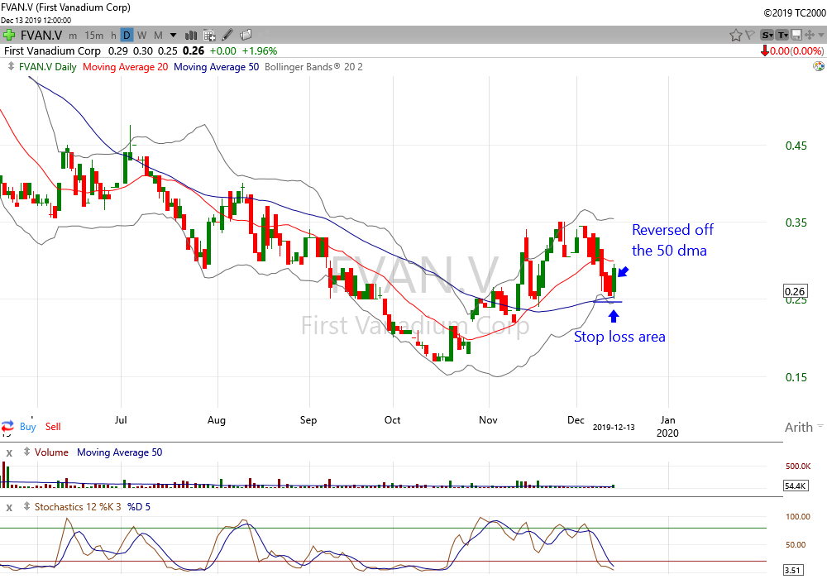Select the pencil drawing tools icon

[227, 35]
